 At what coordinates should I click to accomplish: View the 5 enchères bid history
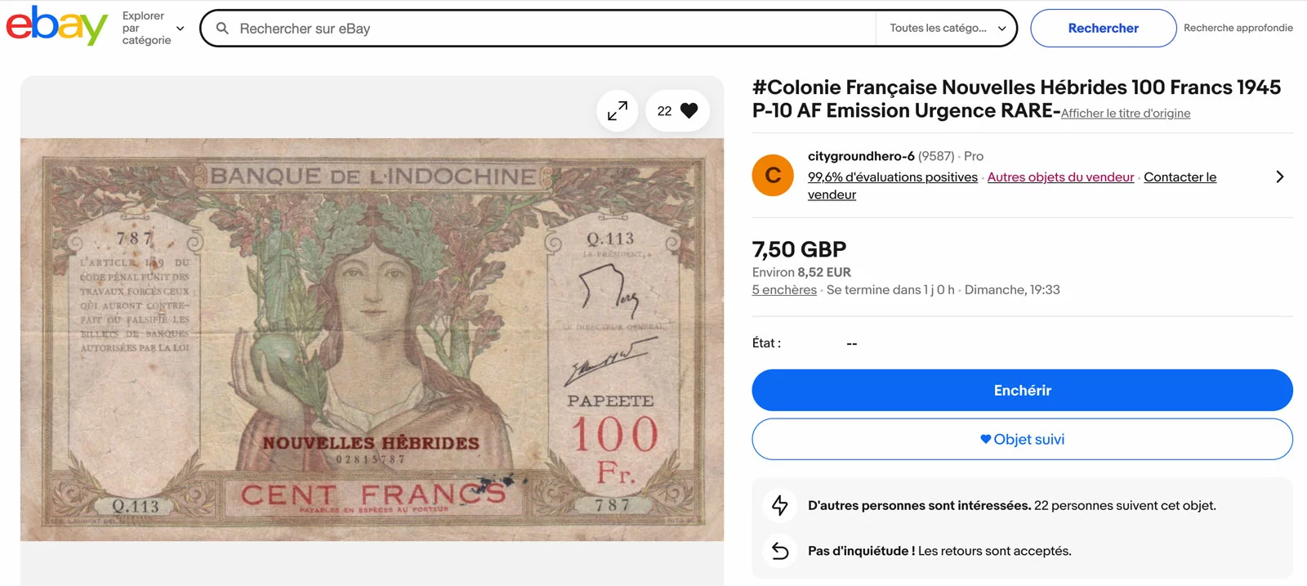784,290
